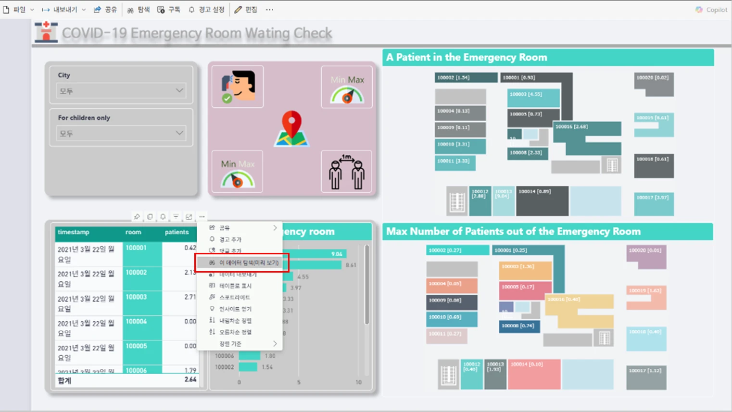This screenshot has height=412, width=732.
Task: Click the pin visual icon above the table
Action: click(x=137, y=217)
